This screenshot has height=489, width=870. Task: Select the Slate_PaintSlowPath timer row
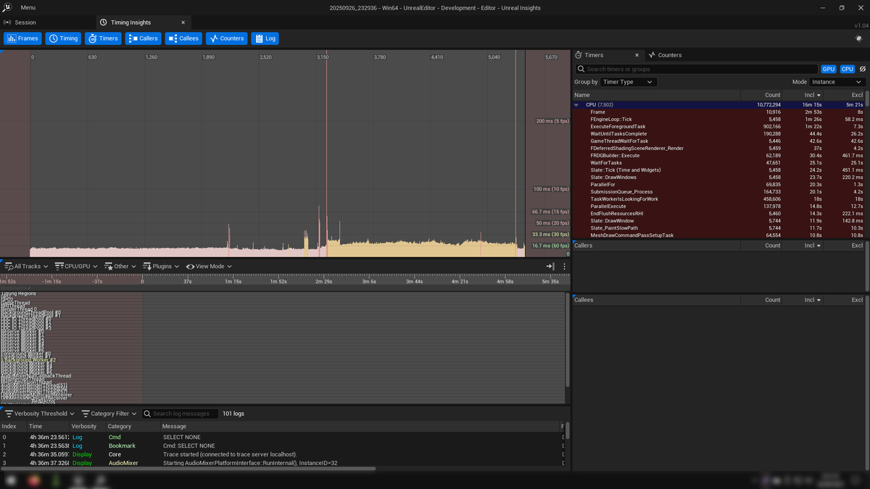pos(719,228)
